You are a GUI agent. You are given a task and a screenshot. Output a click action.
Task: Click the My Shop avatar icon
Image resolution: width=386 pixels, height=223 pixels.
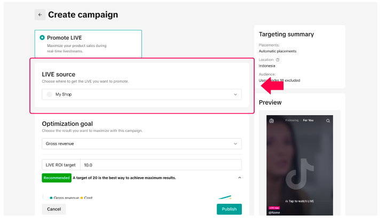(x=50, y=94)
